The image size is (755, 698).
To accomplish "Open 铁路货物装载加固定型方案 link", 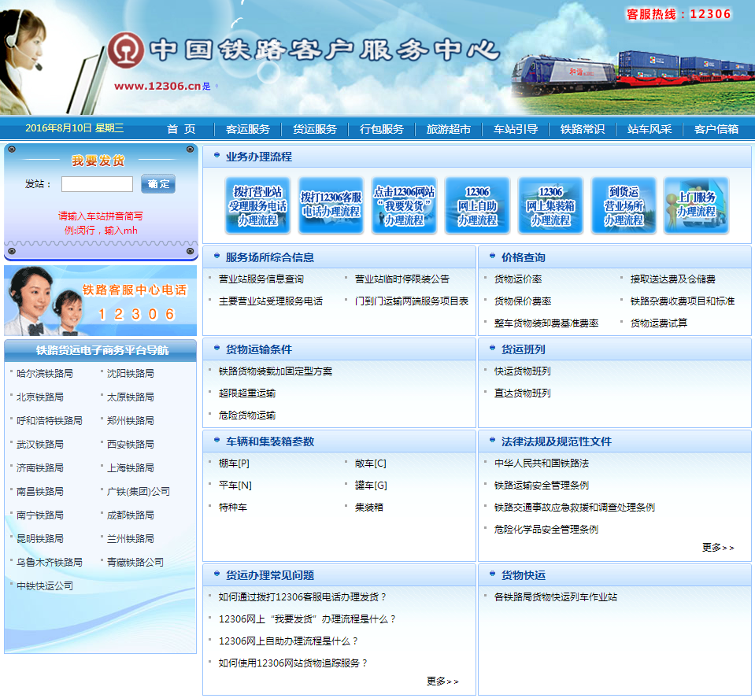I will pyautogui.click(x=276, y=371).
